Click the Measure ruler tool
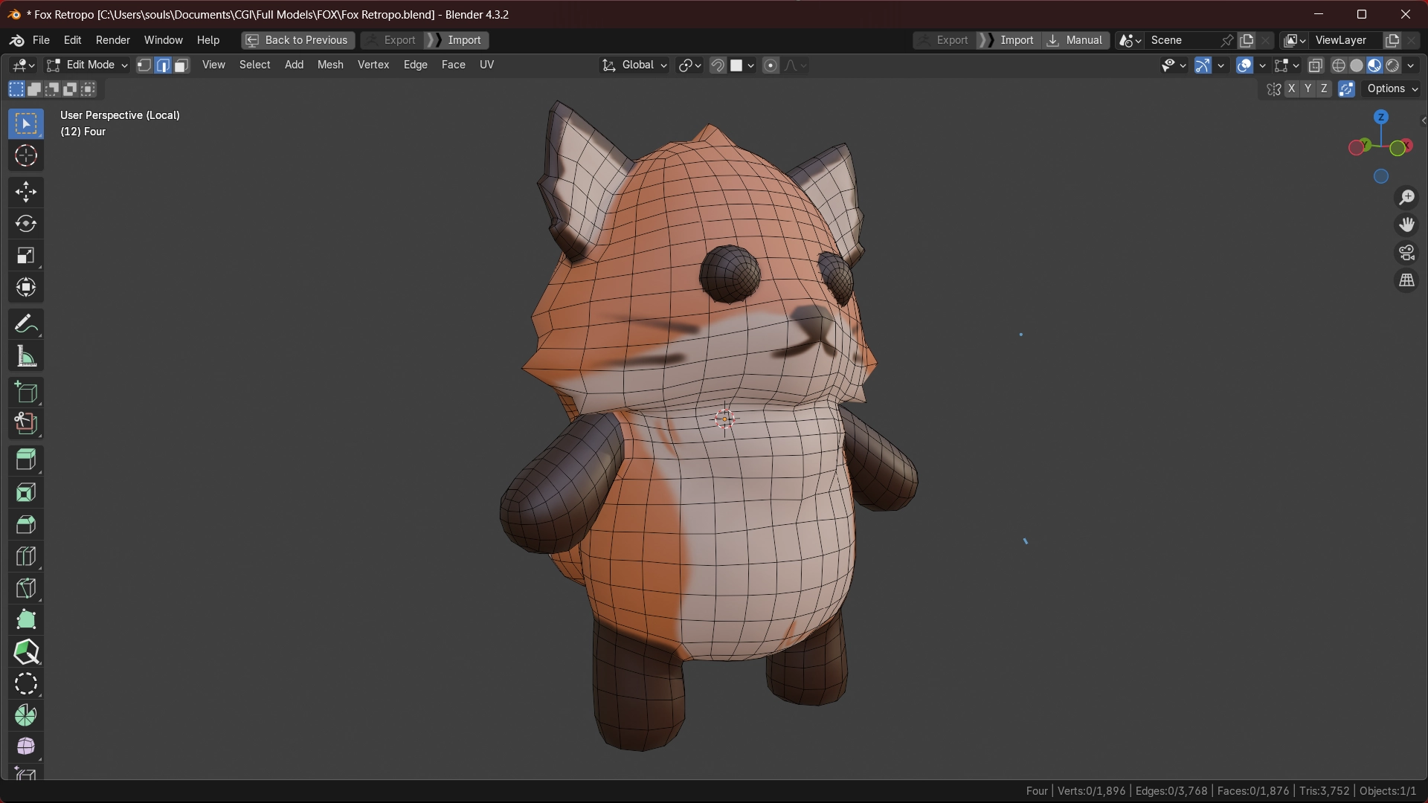 [26, 356]
